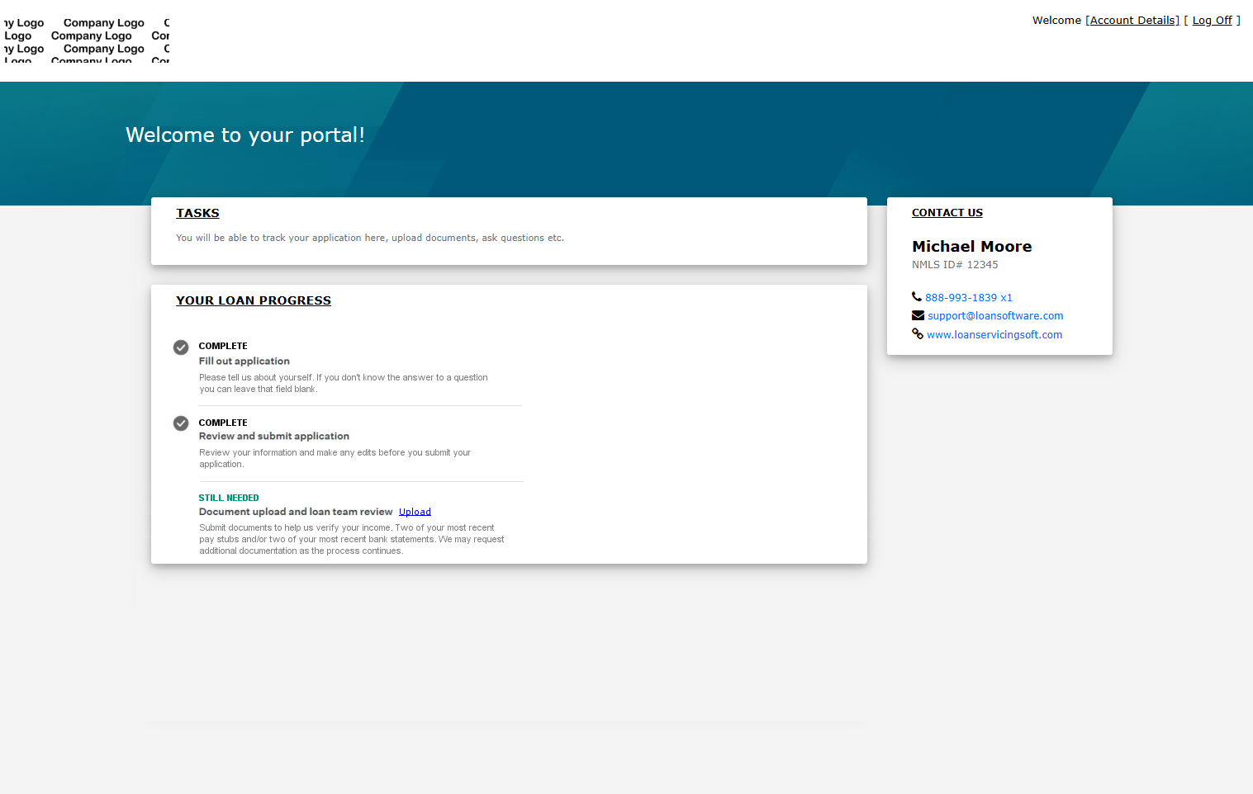This screenshot has width=1253, height=794.
Task: Click the YOUR LOAN PROGRESS heading
Action: [254, 300]
